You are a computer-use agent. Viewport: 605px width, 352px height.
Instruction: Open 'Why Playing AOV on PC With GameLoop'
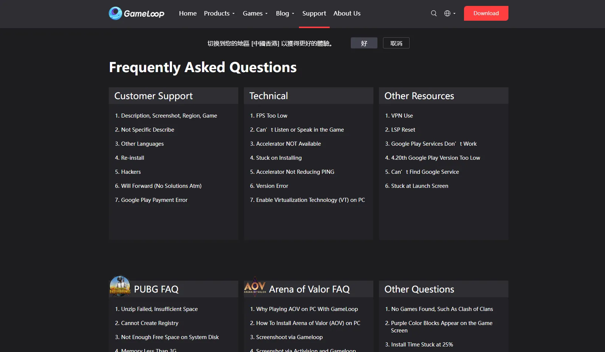[304, 309]
